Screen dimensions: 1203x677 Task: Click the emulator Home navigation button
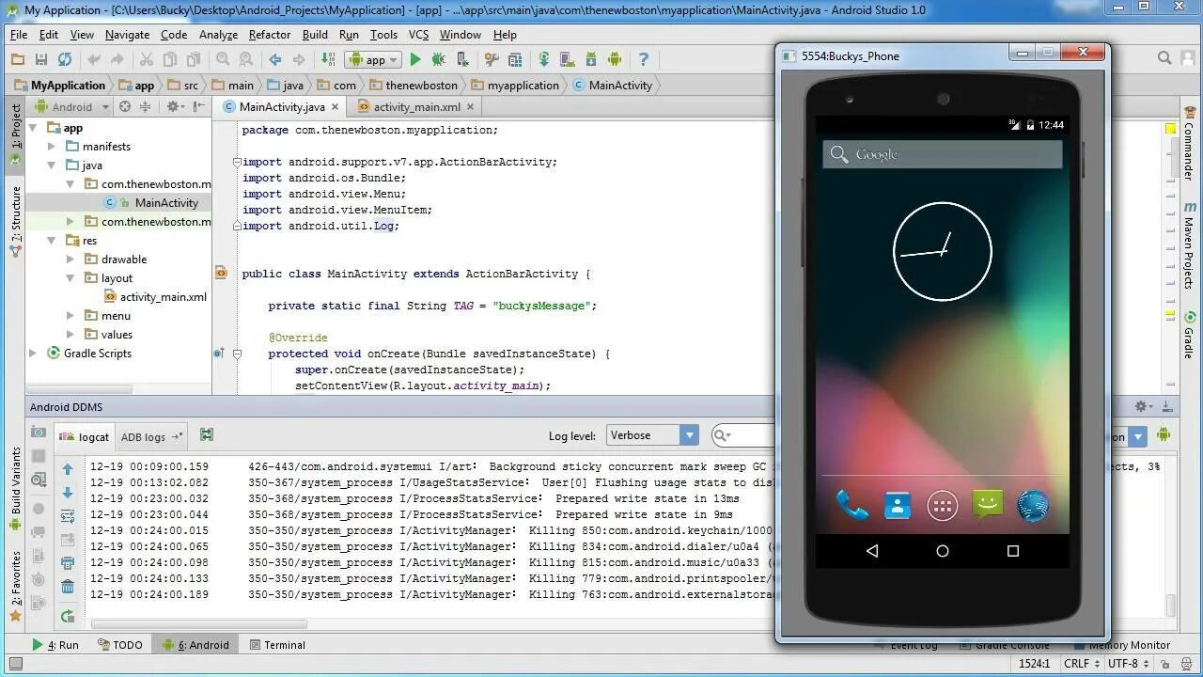(943, 551)
